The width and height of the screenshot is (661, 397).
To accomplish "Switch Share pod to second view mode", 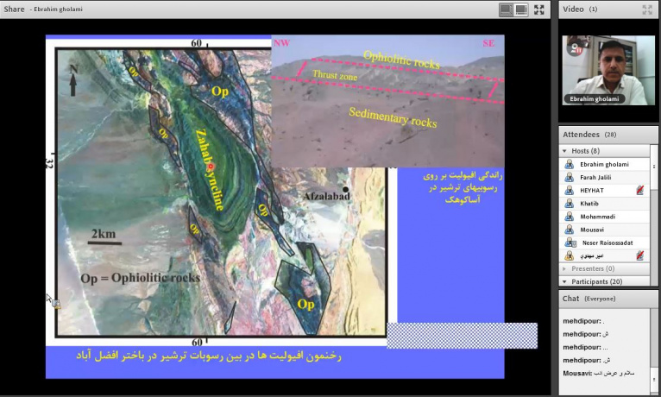I will point(521,9).
